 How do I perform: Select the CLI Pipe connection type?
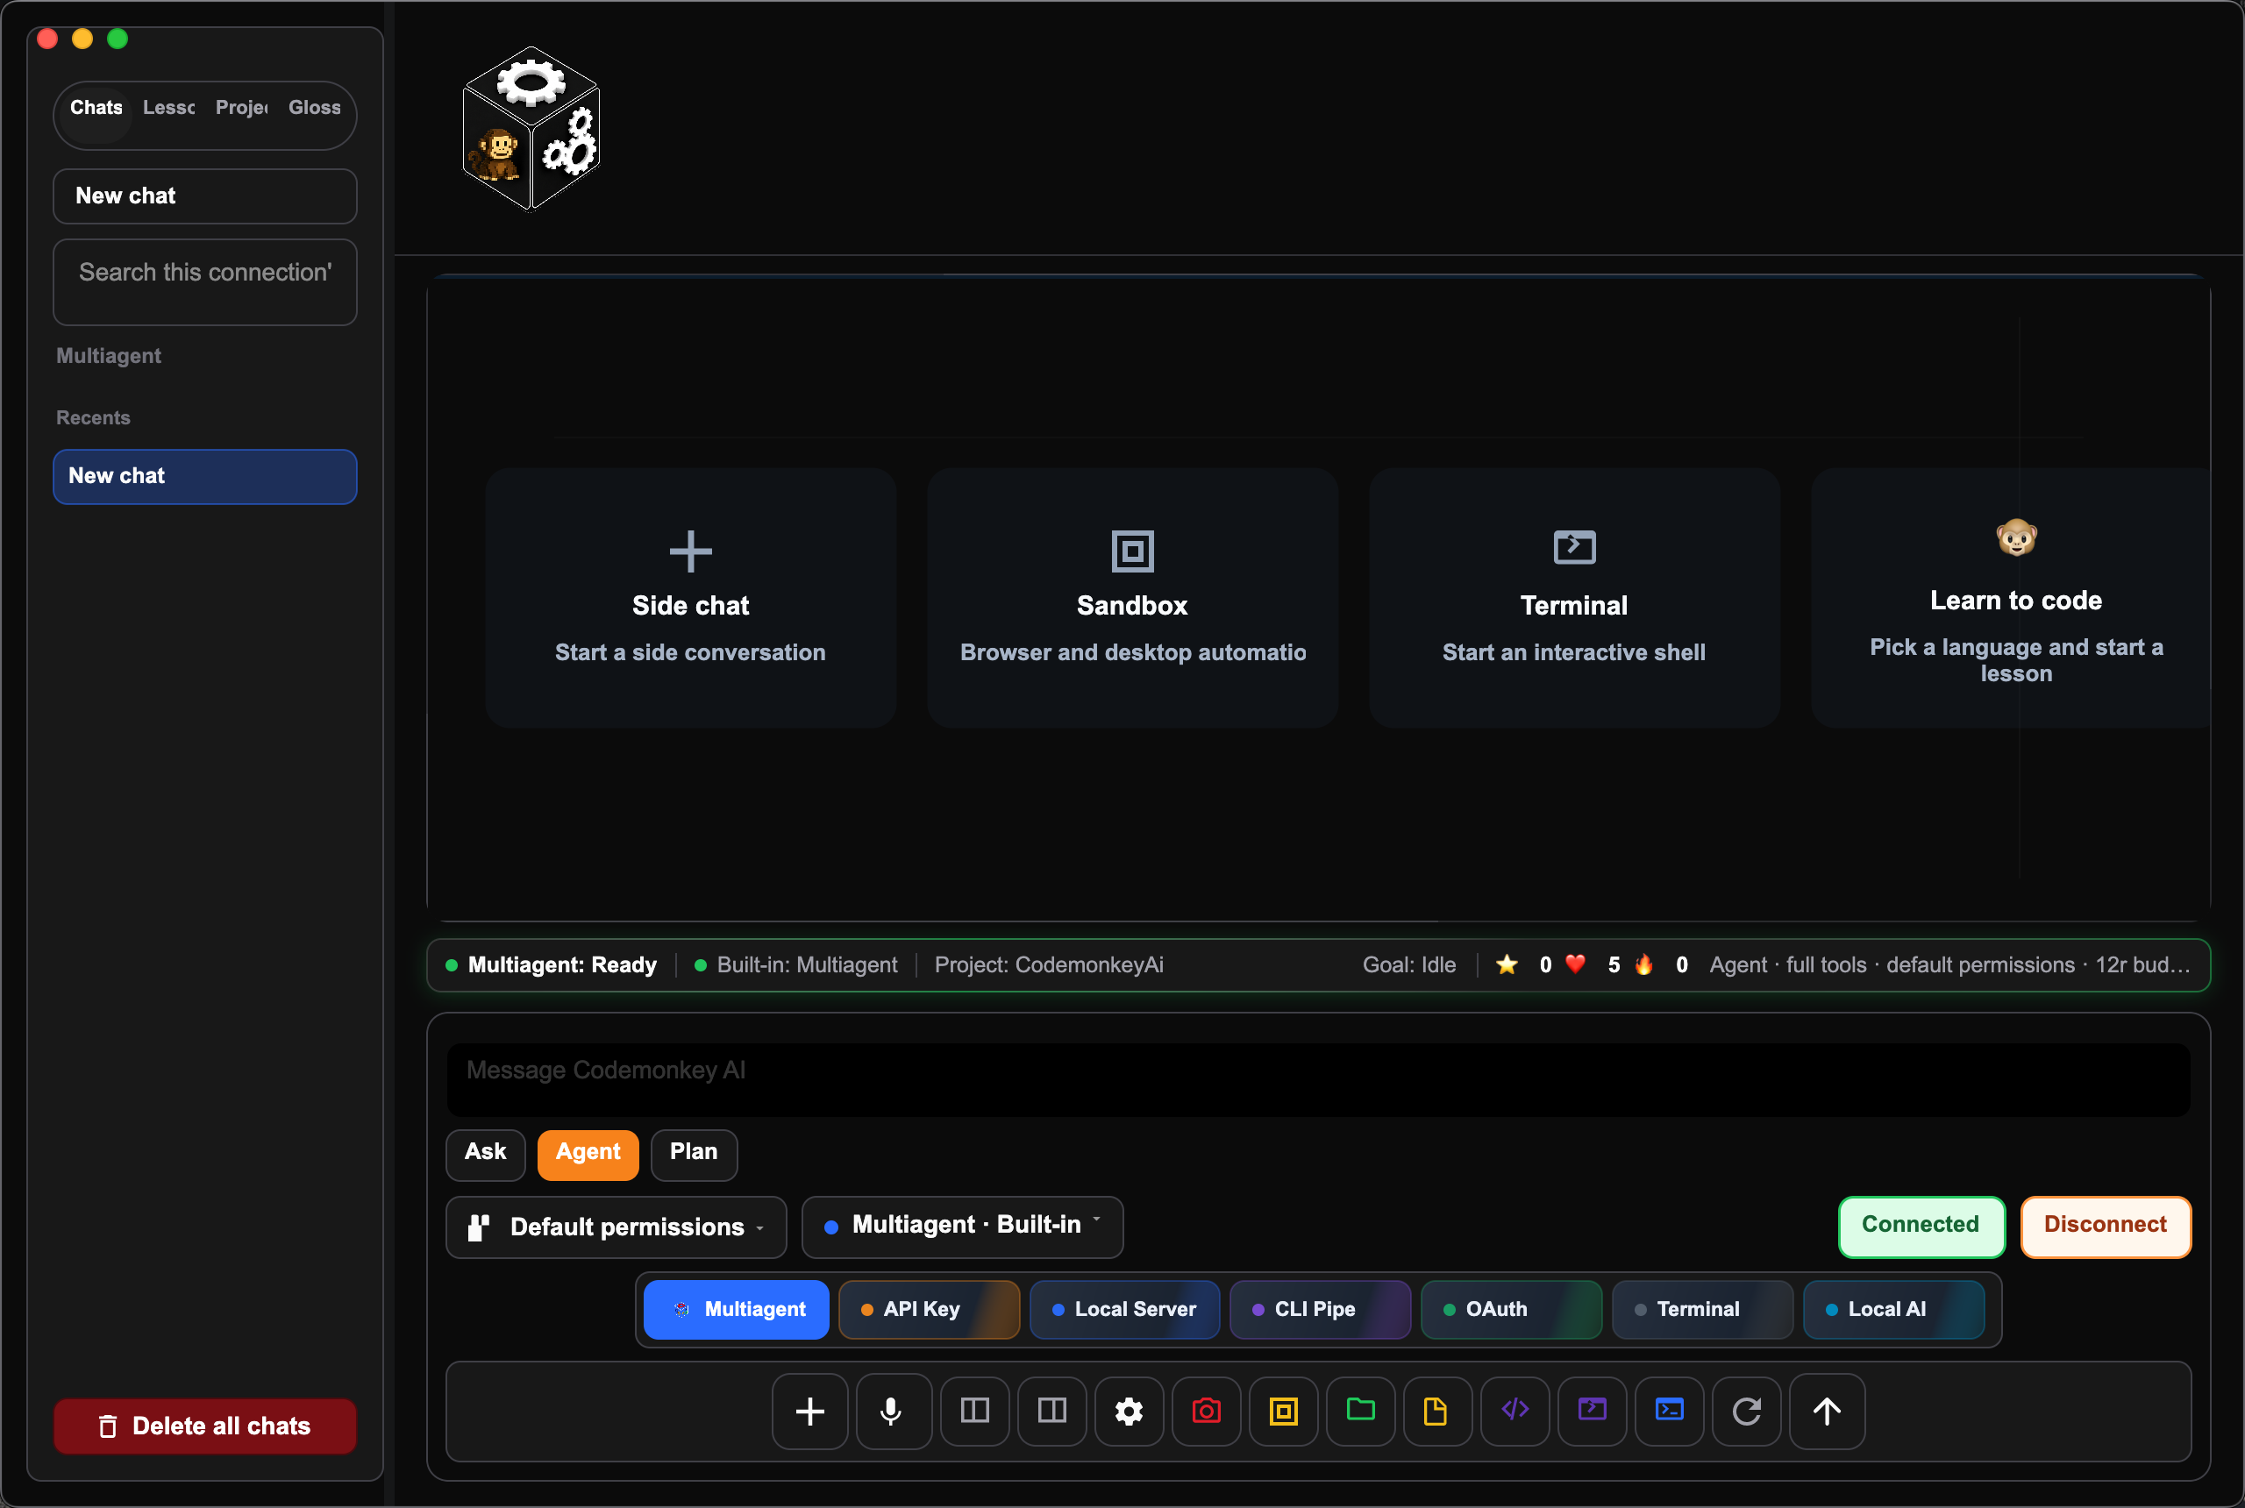(x=1320, y=1309)
